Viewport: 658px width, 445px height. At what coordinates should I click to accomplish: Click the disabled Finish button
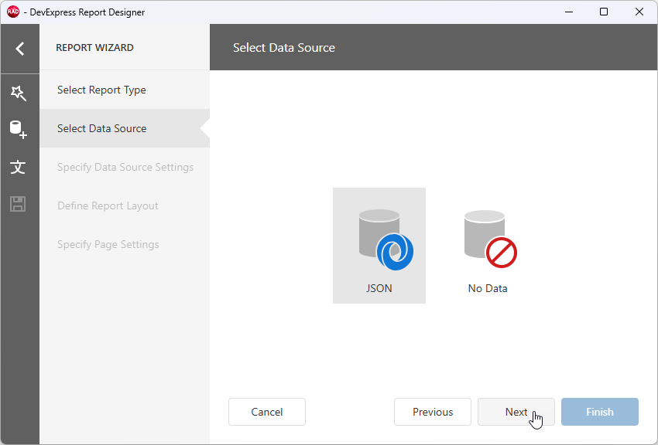click(599, 412)
